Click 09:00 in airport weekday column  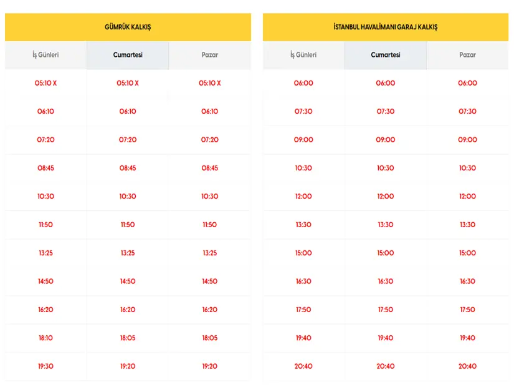point(303,140)
